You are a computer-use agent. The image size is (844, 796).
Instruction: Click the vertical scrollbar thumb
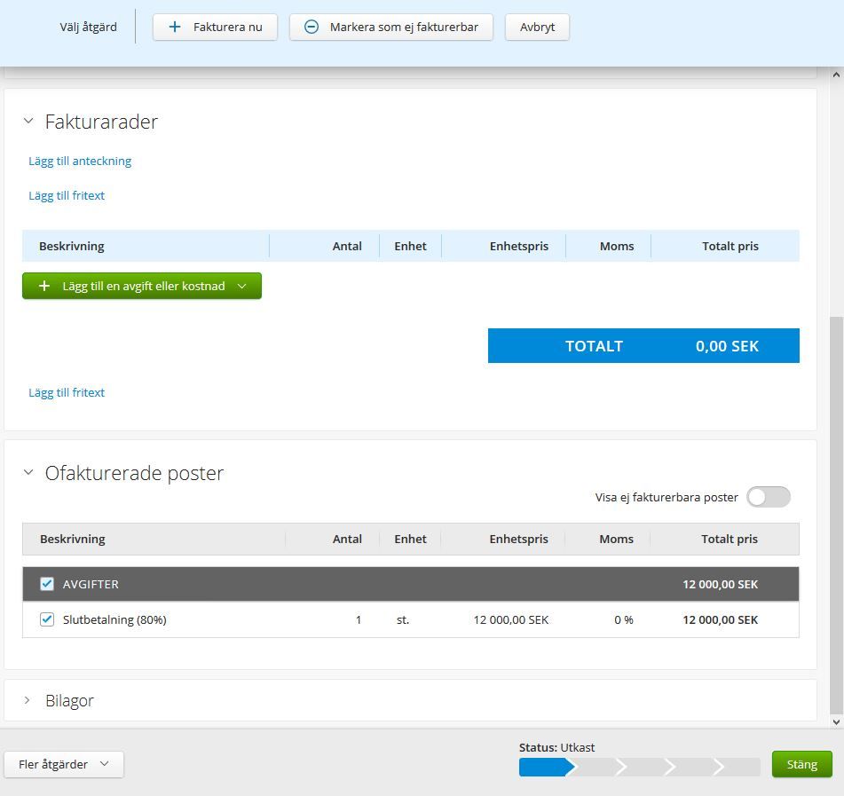click(836, 514)
